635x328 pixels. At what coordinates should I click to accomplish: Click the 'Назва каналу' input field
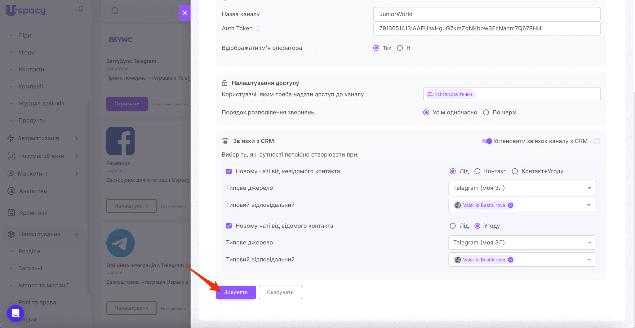pos(486,14)
